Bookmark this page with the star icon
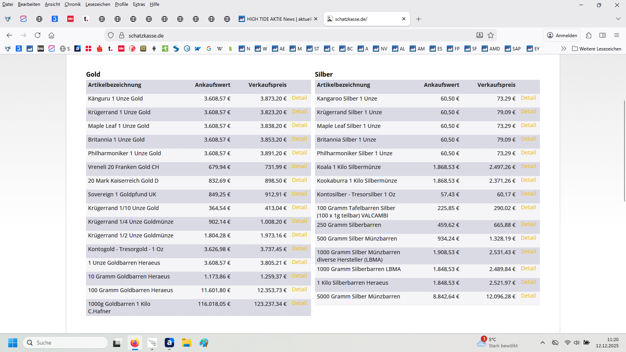This screenshot has height=352, width=626. tap(491, 35)
